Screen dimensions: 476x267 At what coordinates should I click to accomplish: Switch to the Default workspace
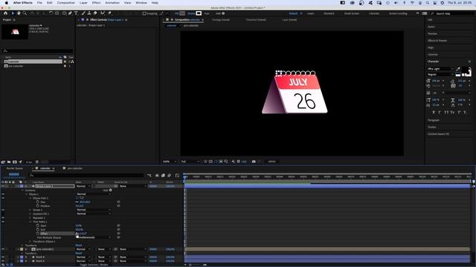[293, 13]
